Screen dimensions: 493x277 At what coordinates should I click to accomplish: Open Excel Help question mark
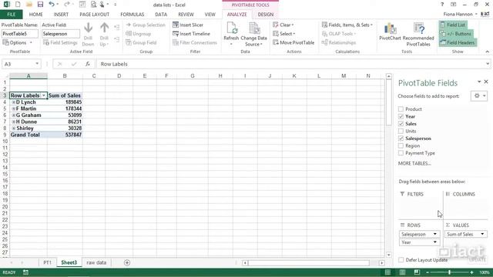(442, 5)
